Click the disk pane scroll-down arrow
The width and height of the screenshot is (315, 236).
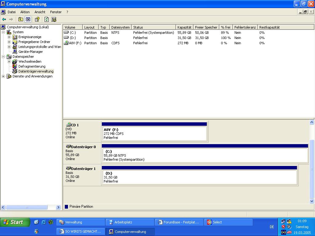pos(312,201)
